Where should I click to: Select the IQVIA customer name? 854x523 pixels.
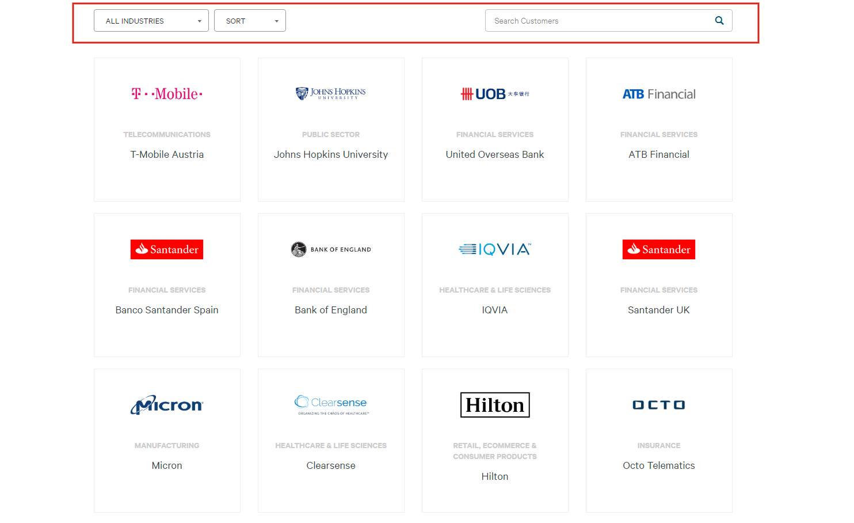coord(495,310)
